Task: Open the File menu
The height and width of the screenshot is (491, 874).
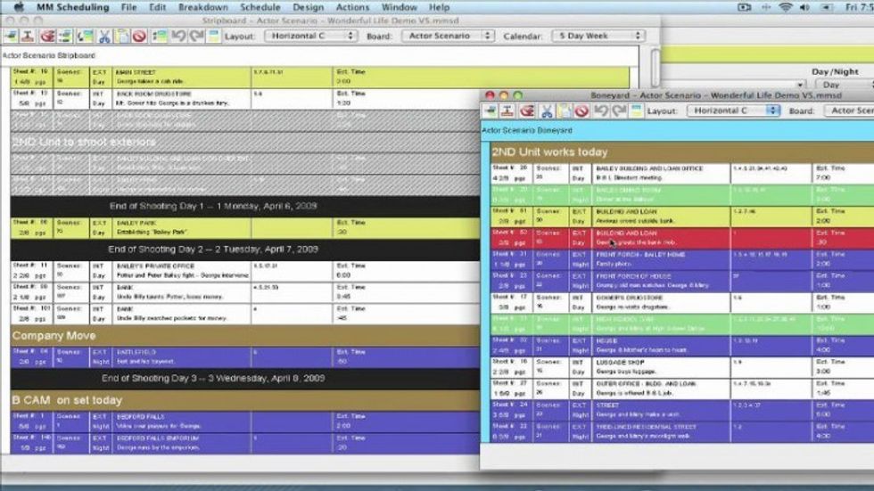Action: [128, 7]
